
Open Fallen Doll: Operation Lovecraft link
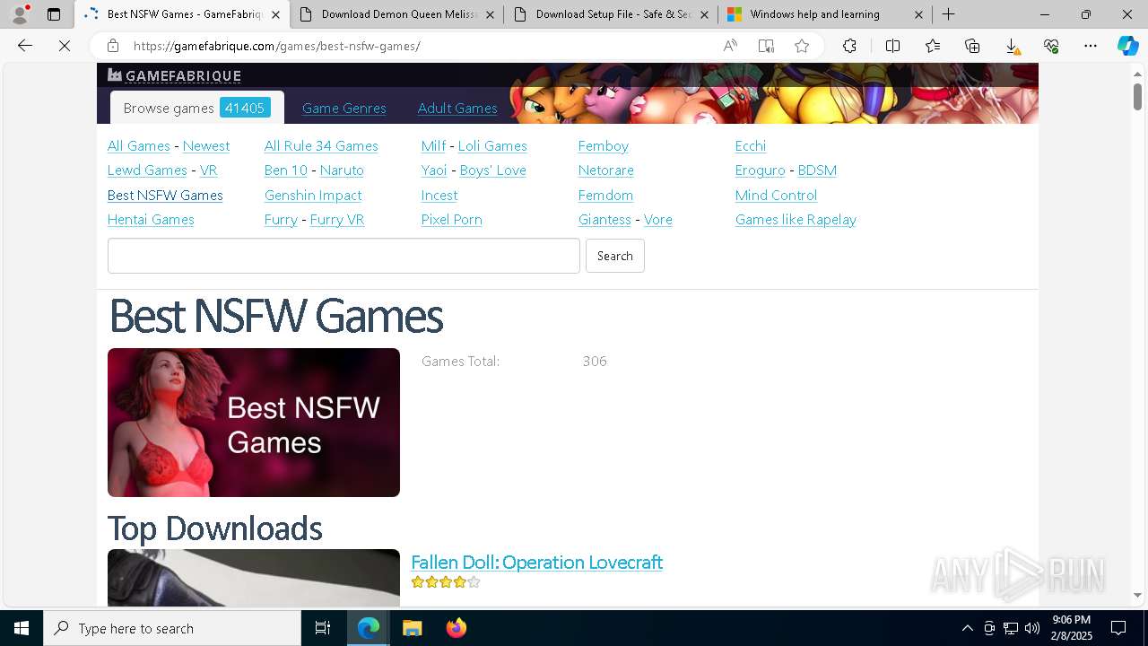(536, 562)
